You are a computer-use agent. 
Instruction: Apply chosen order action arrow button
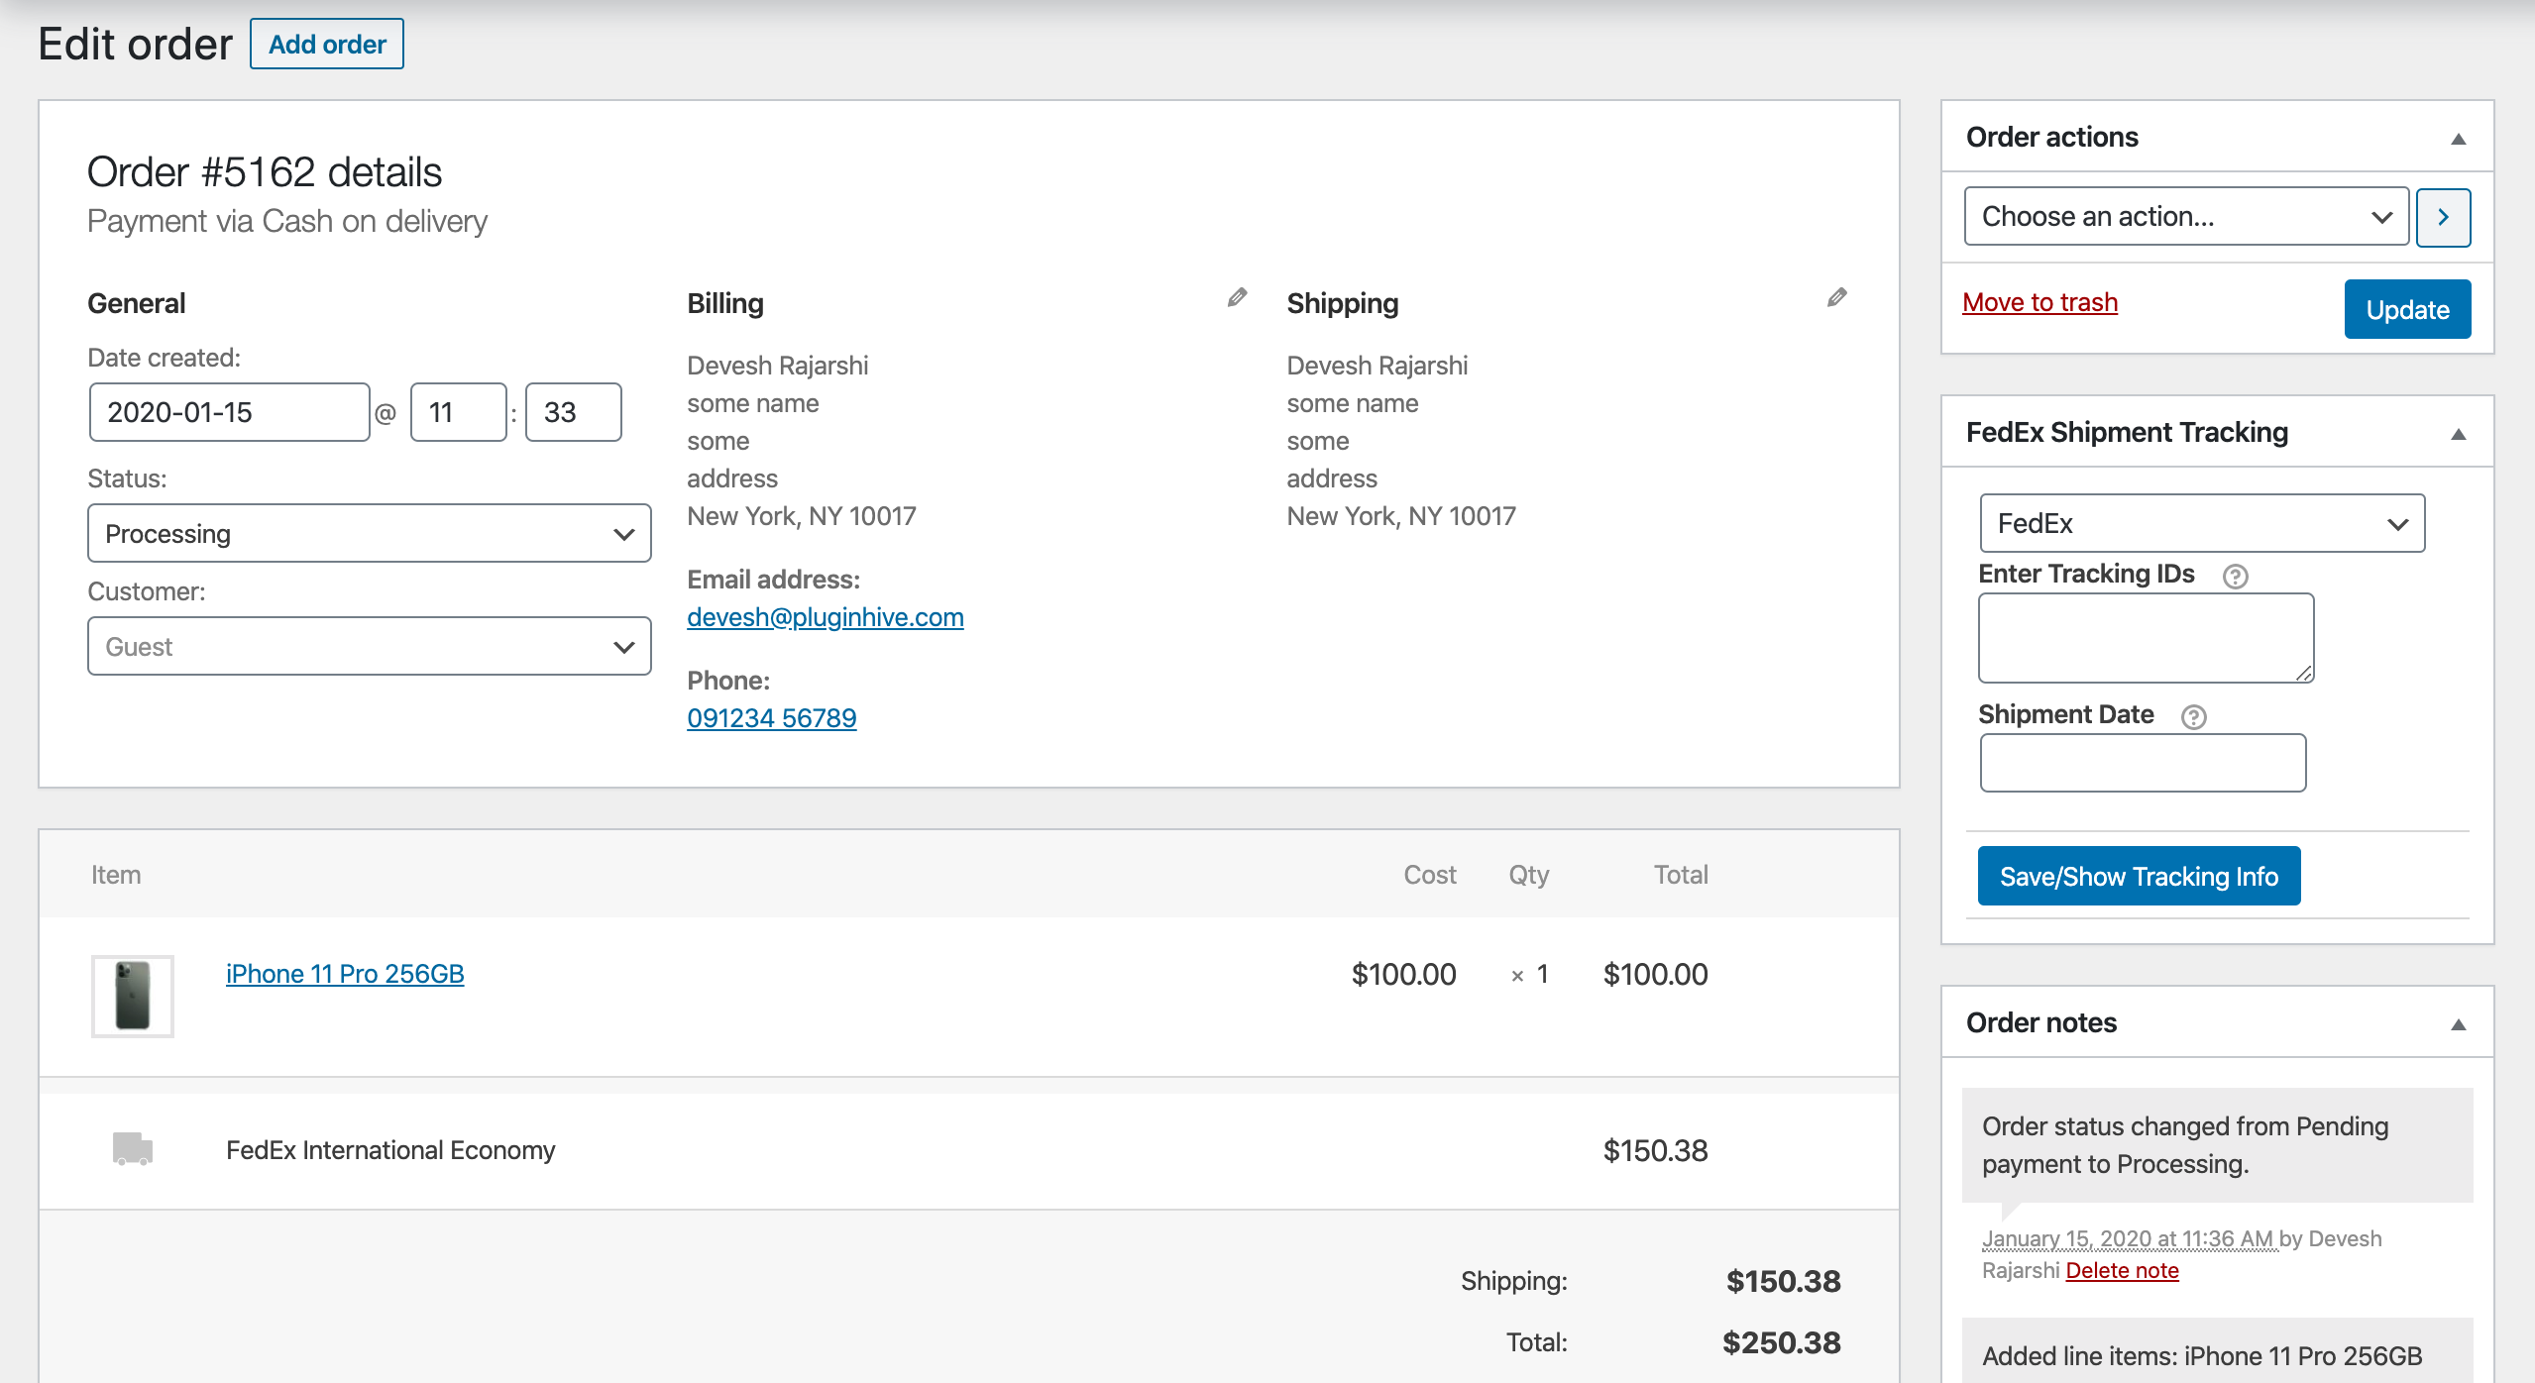[x=2443, y=217]
